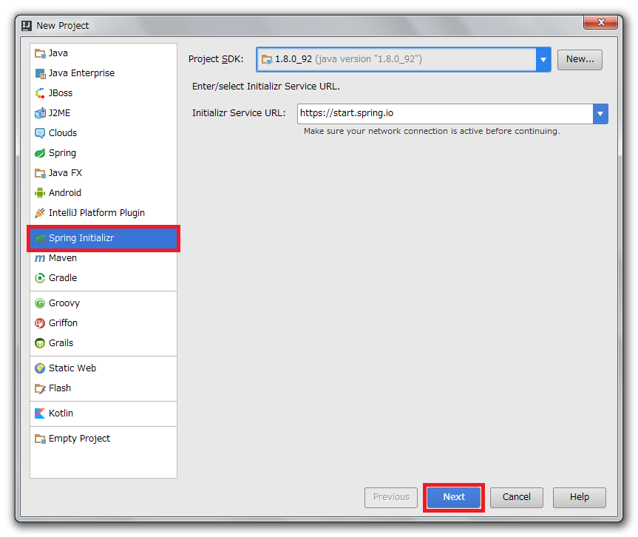The width and height of the screenshot is (638, 537).
Task: Pick the J2ME icon
Action: 40,113
